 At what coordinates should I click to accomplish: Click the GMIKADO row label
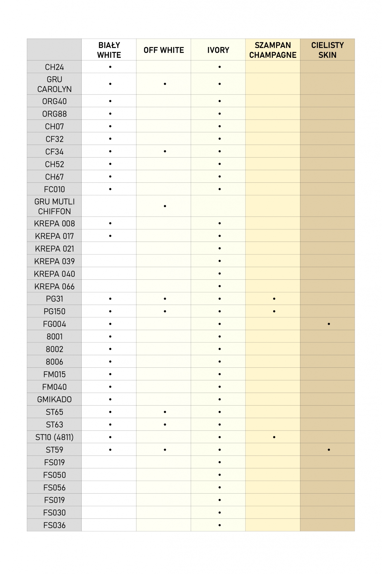(x=54, y=399)
